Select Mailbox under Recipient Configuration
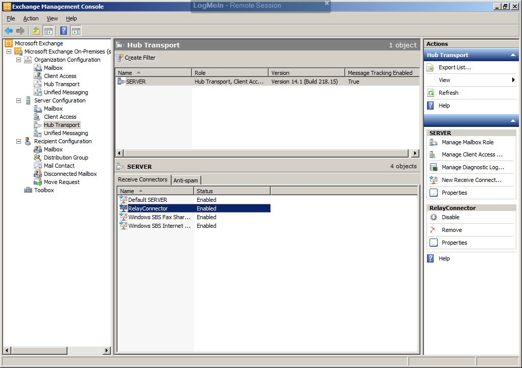This screenshot has height=368, width=522. (53, 149)
